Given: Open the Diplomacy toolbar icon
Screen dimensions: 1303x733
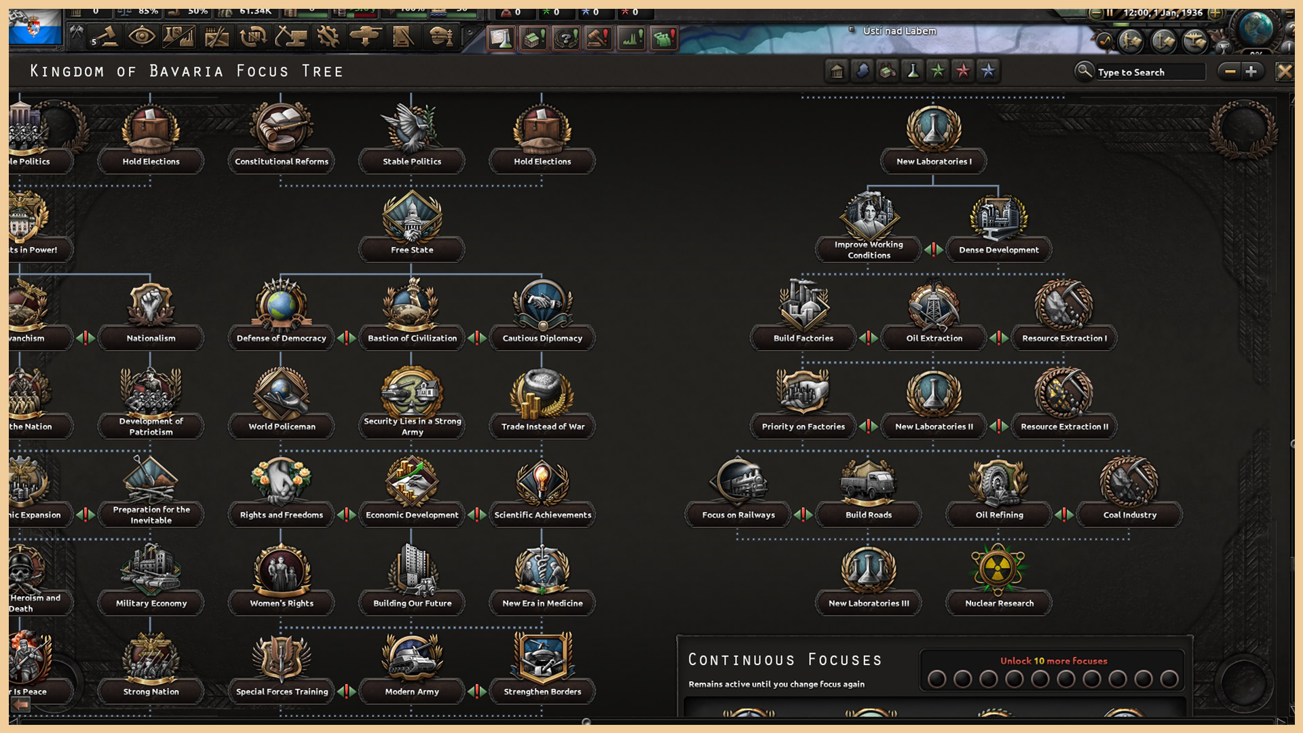Looking at the screenshot, I should [216, 37].
